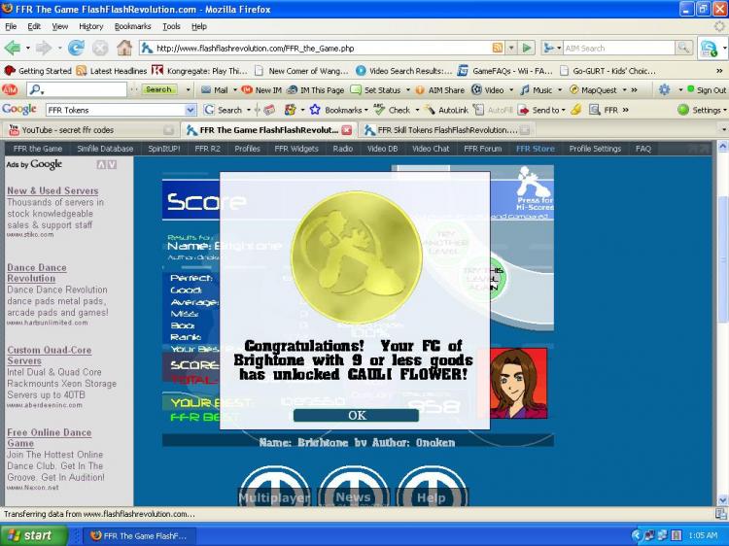Image resolution: width=729 pixels, height=546 pixels.
Task: Click in the URL address field
Action: tap(321, 48)
